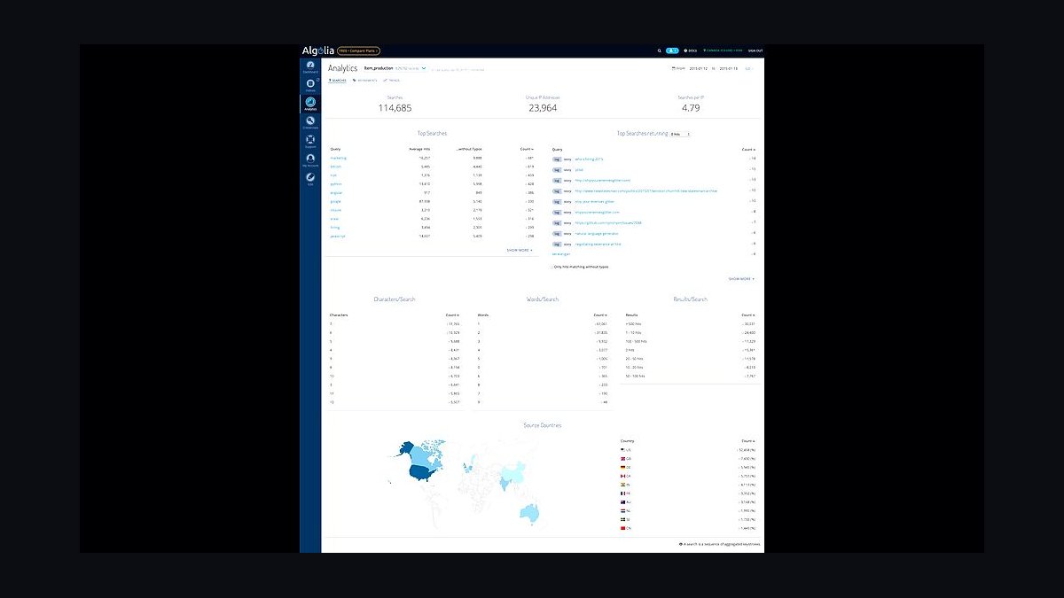This screenshot has height=598, width=1064.
Task: Click the FREE Compare Plans button
Action: pyautogui.click(x=358, y=50)
